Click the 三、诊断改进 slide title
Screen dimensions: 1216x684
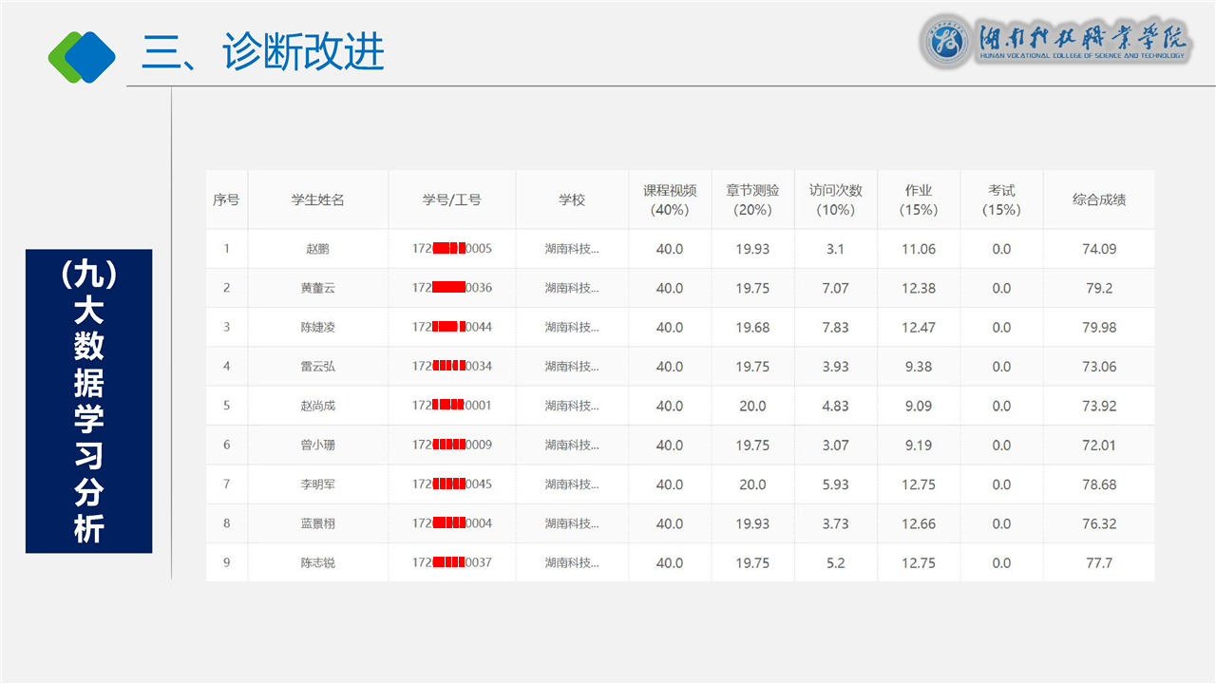click(x=262, y=51)
